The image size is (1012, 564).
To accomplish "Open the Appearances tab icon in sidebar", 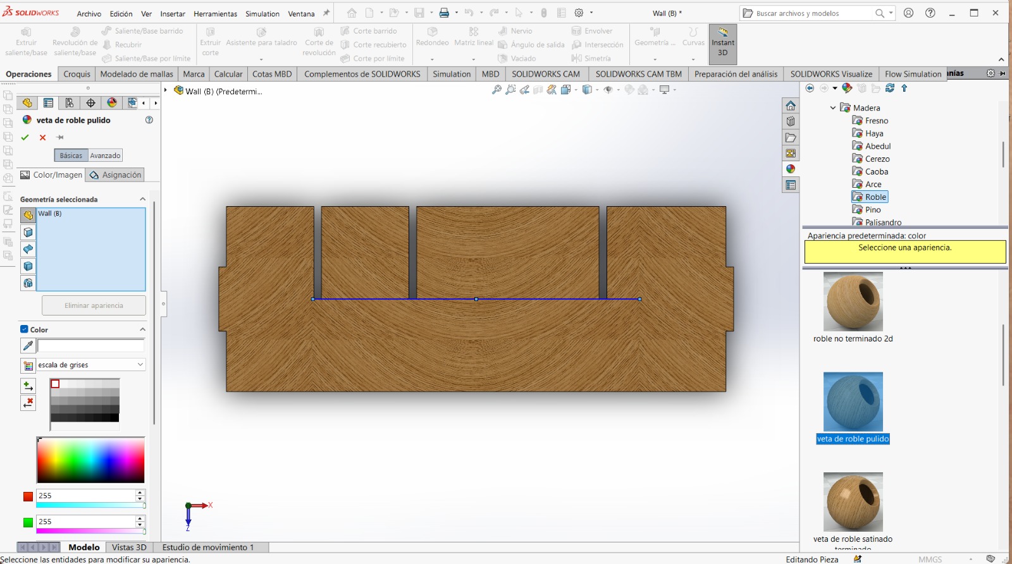I will pyautogui.click(x=791, y=169).
